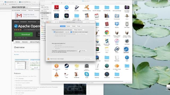
Task: Open Google Chrome from Applications
Action: tap(107, 32)
